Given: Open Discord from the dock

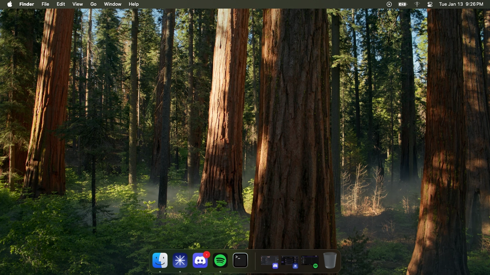Looking at the screenshot, I should (x=200, y=260).
